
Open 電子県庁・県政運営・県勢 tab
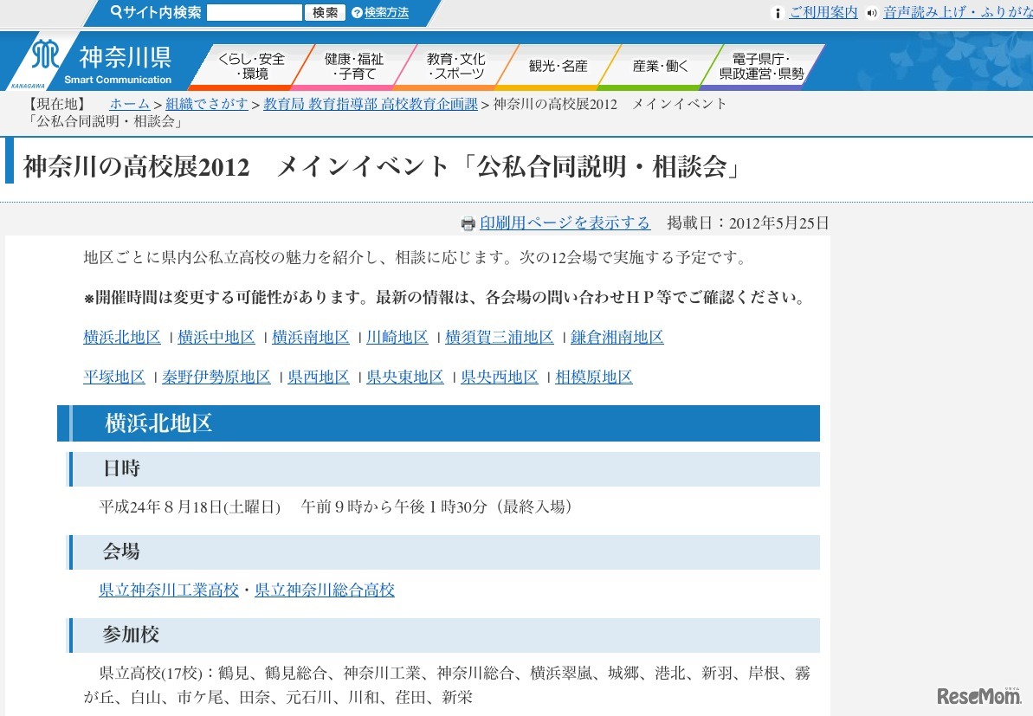coord(761,67)
